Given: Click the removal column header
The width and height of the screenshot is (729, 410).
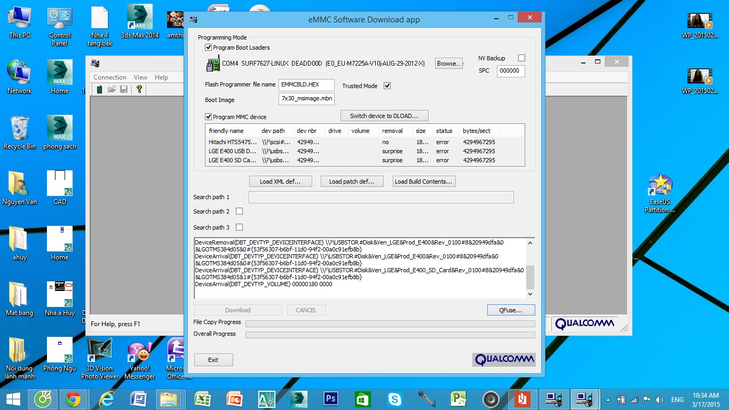Looking at the screenshot, I should point(395,131).
